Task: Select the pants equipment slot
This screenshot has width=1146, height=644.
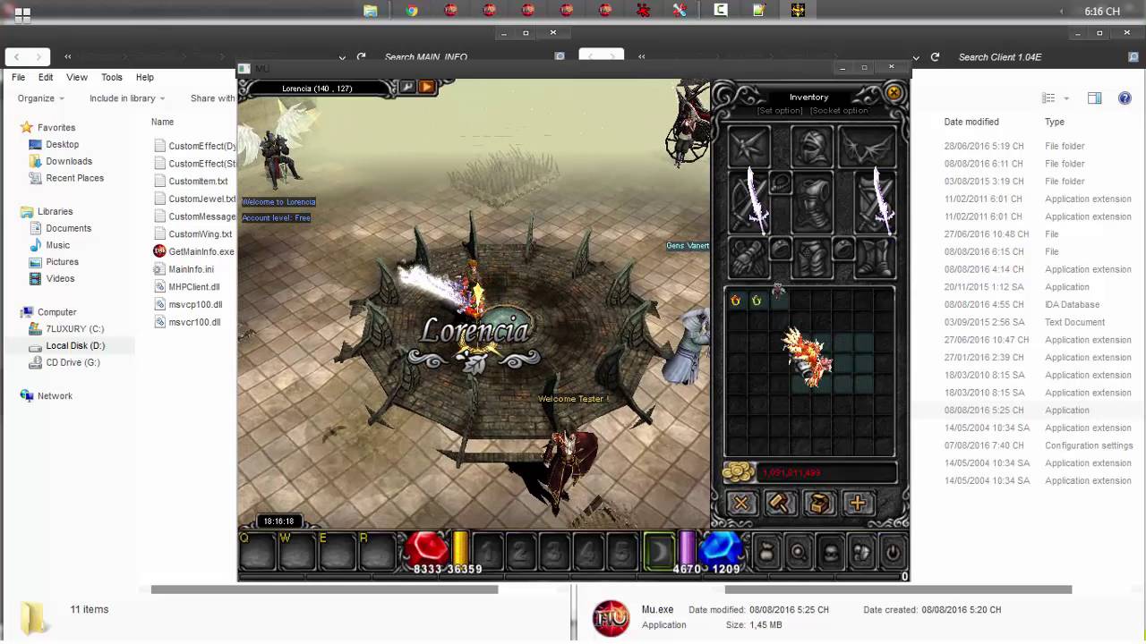Action: click(812, 259)
